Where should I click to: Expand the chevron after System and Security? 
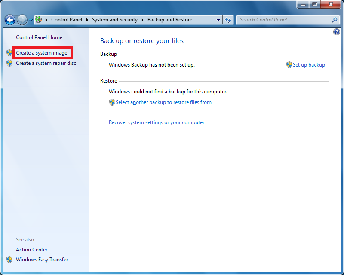[x=142, y=20]
